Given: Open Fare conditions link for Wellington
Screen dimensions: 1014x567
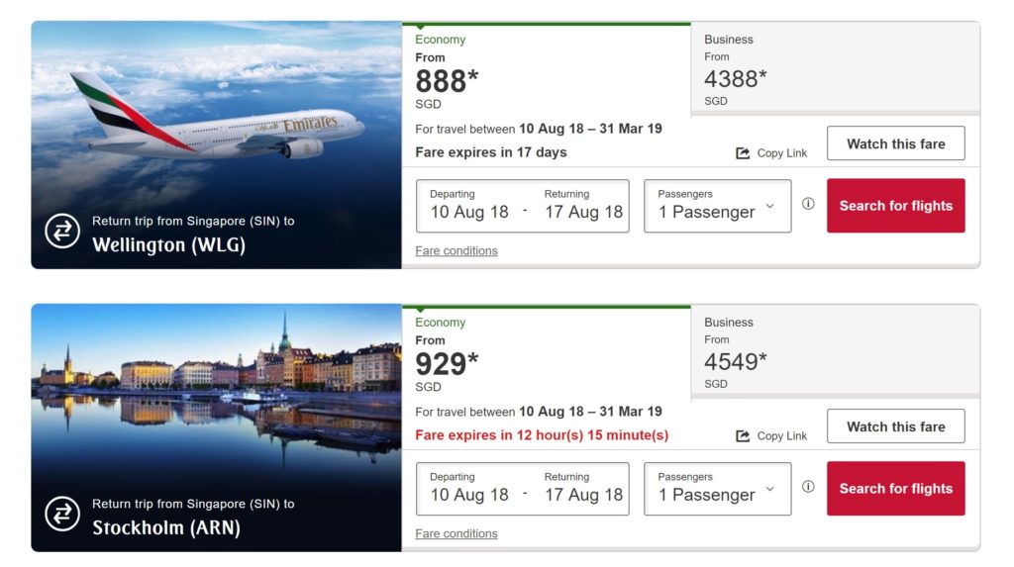Looking at the screenshot, I should (x=456, y=251).
